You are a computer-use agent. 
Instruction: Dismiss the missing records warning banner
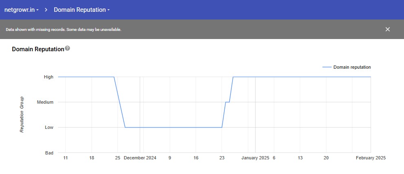coord(387,29)
